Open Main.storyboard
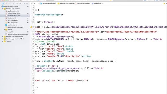This screenshot has width=167, height=94. pyautogui.click(x=12, y=23)
